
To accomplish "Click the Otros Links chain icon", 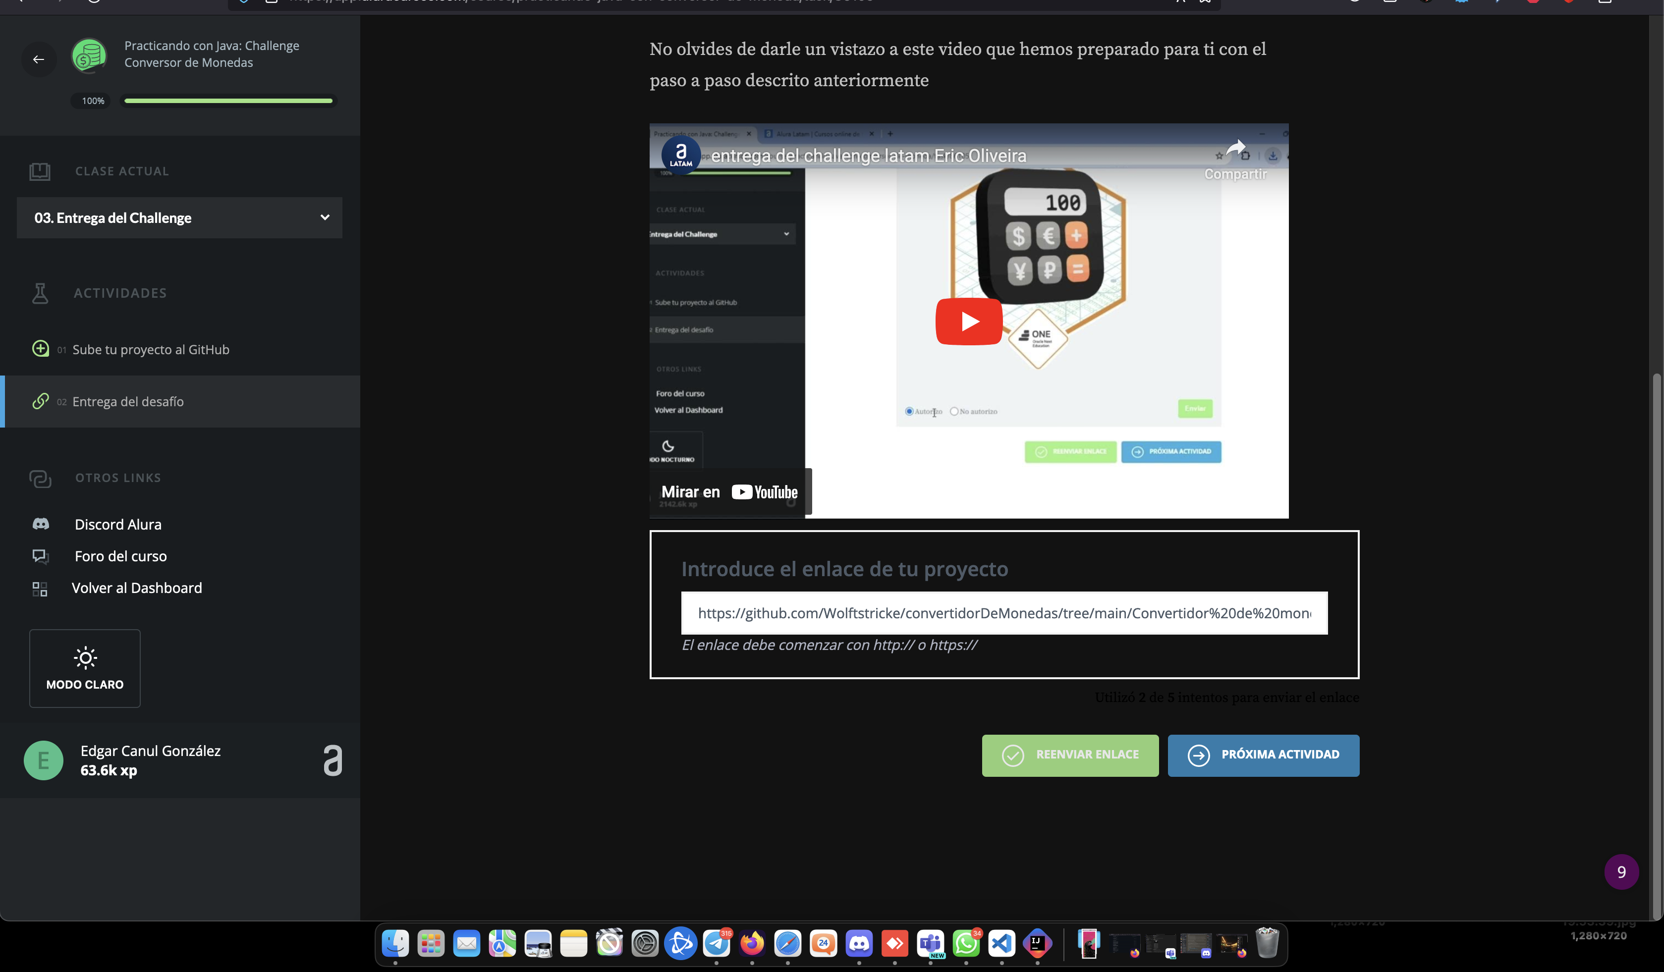I will point(40,478).
